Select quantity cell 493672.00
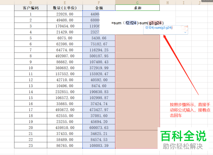Screen dimensions: 213x155 point(65,110)
